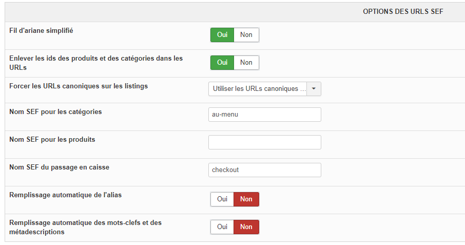
Task: Set Fil d'ariane simplifié to Oui
Action: [222, 35]
